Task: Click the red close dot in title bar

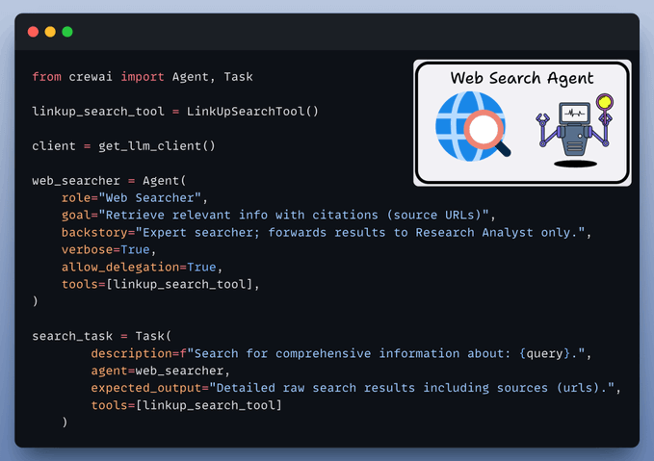Action: [33, 32]
